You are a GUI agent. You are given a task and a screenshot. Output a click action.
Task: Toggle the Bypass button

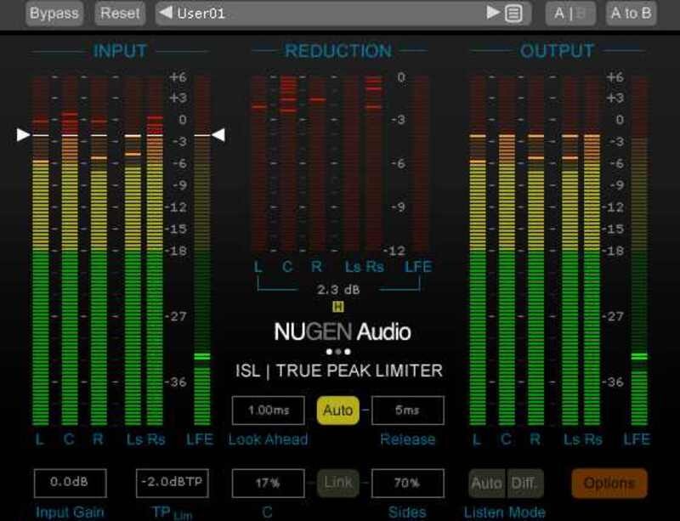coord(54,13)
